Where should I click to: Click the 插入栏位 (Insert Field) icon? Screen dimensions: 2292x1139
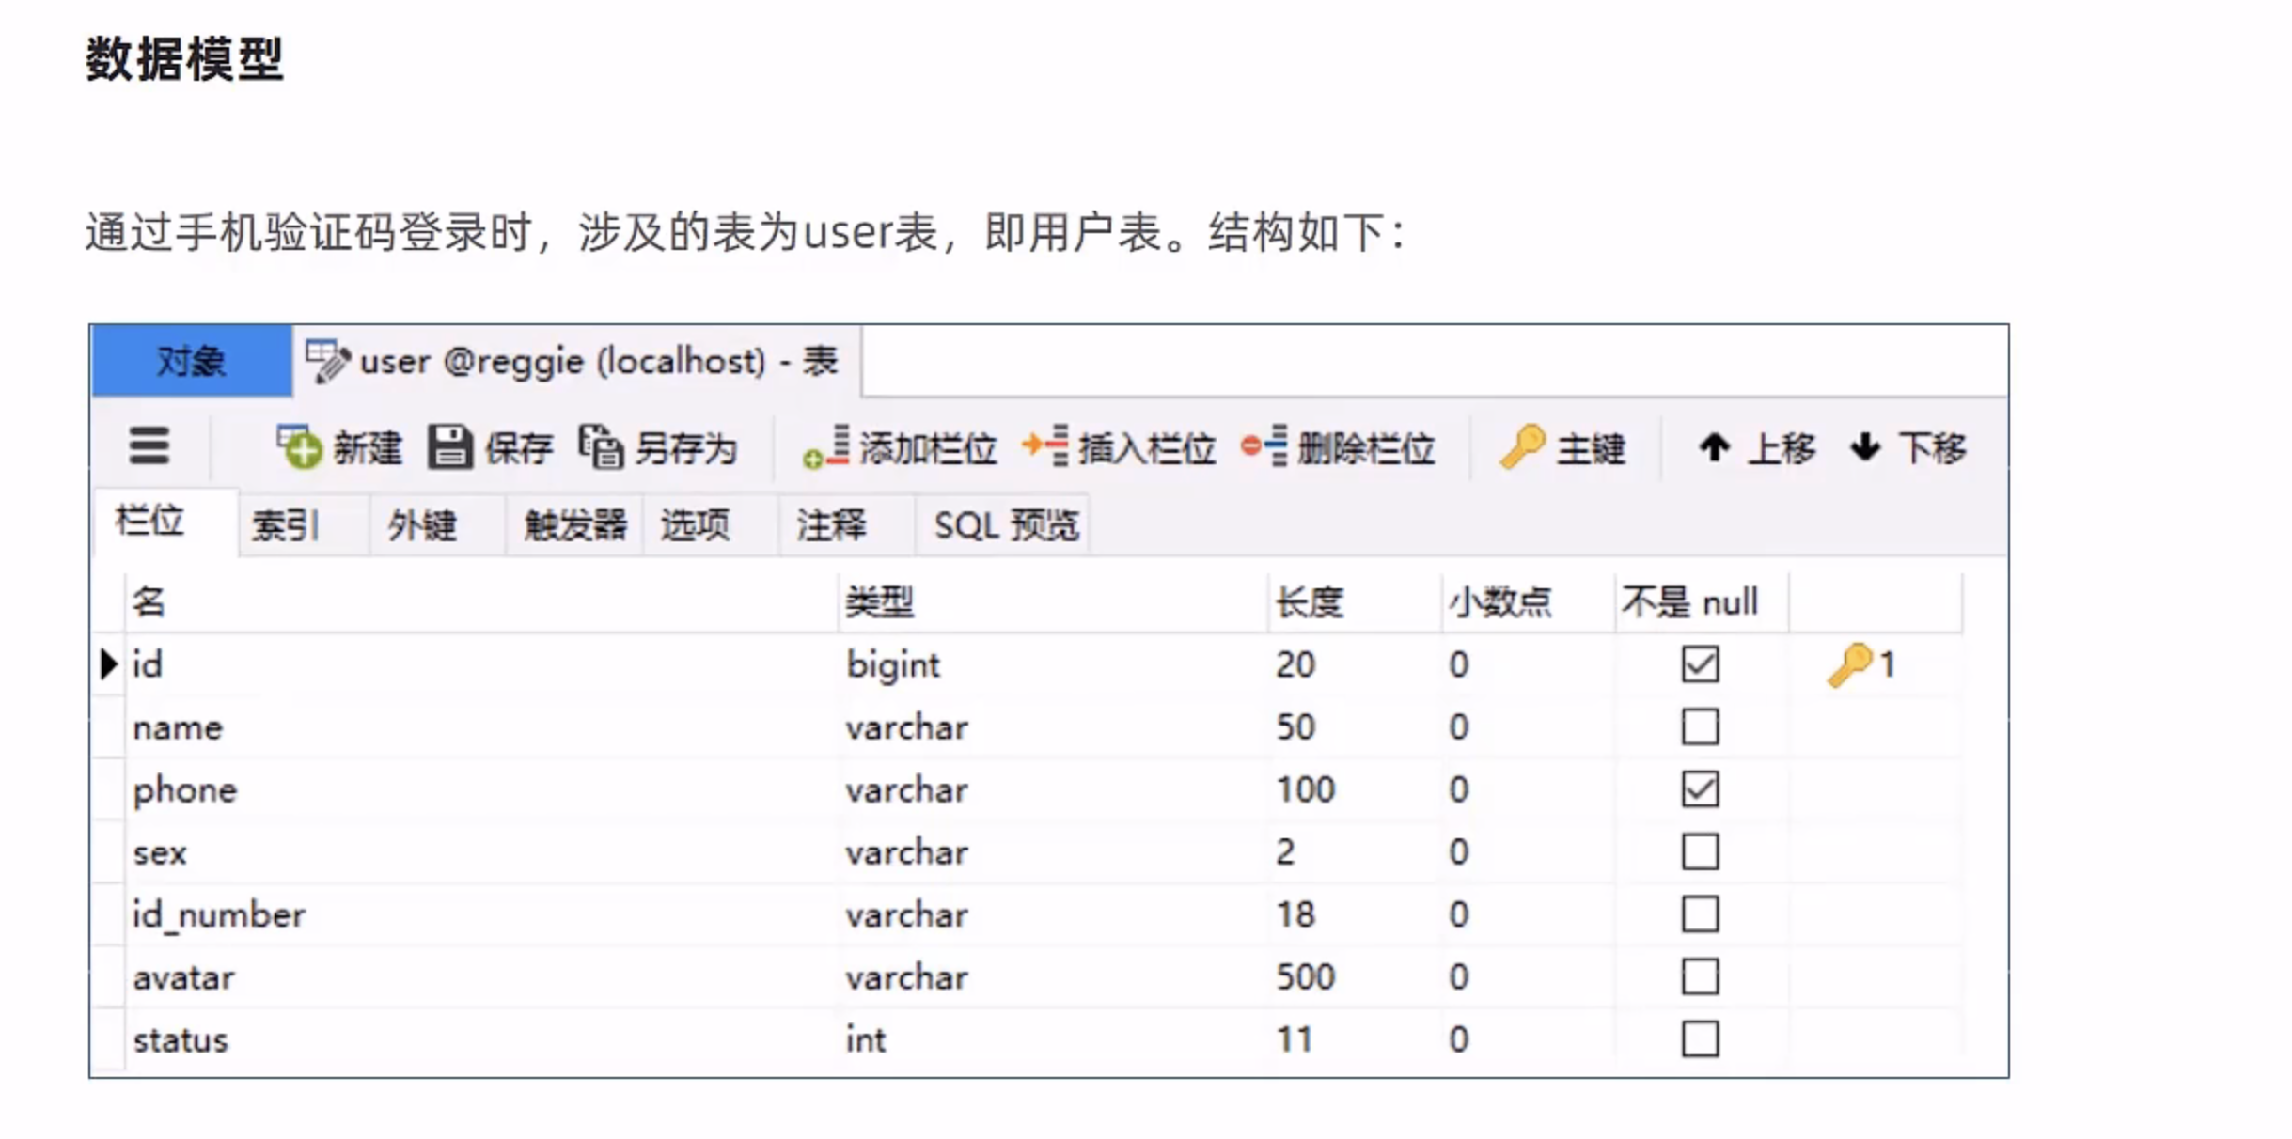[1045, 445]
